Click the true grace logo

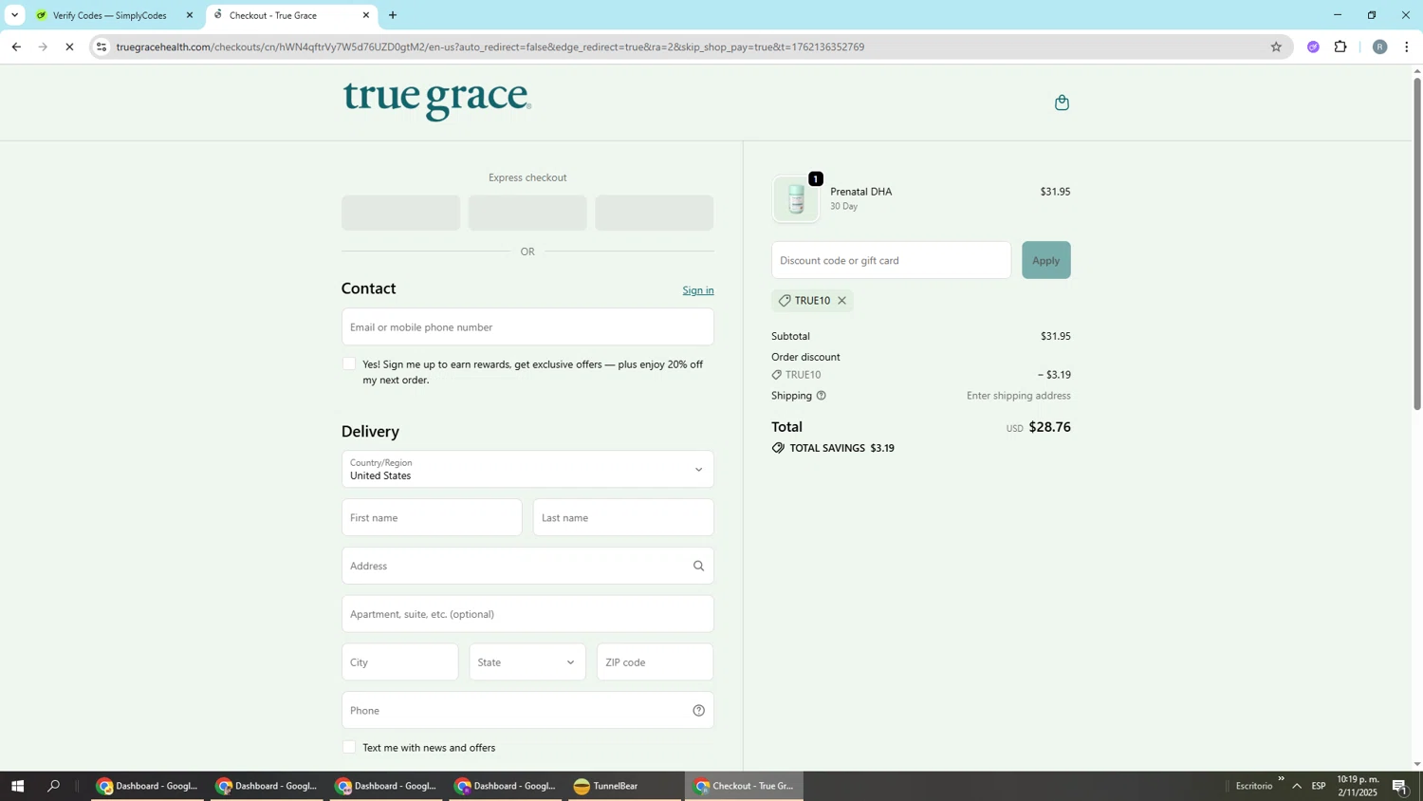click(x=436, y=101)
